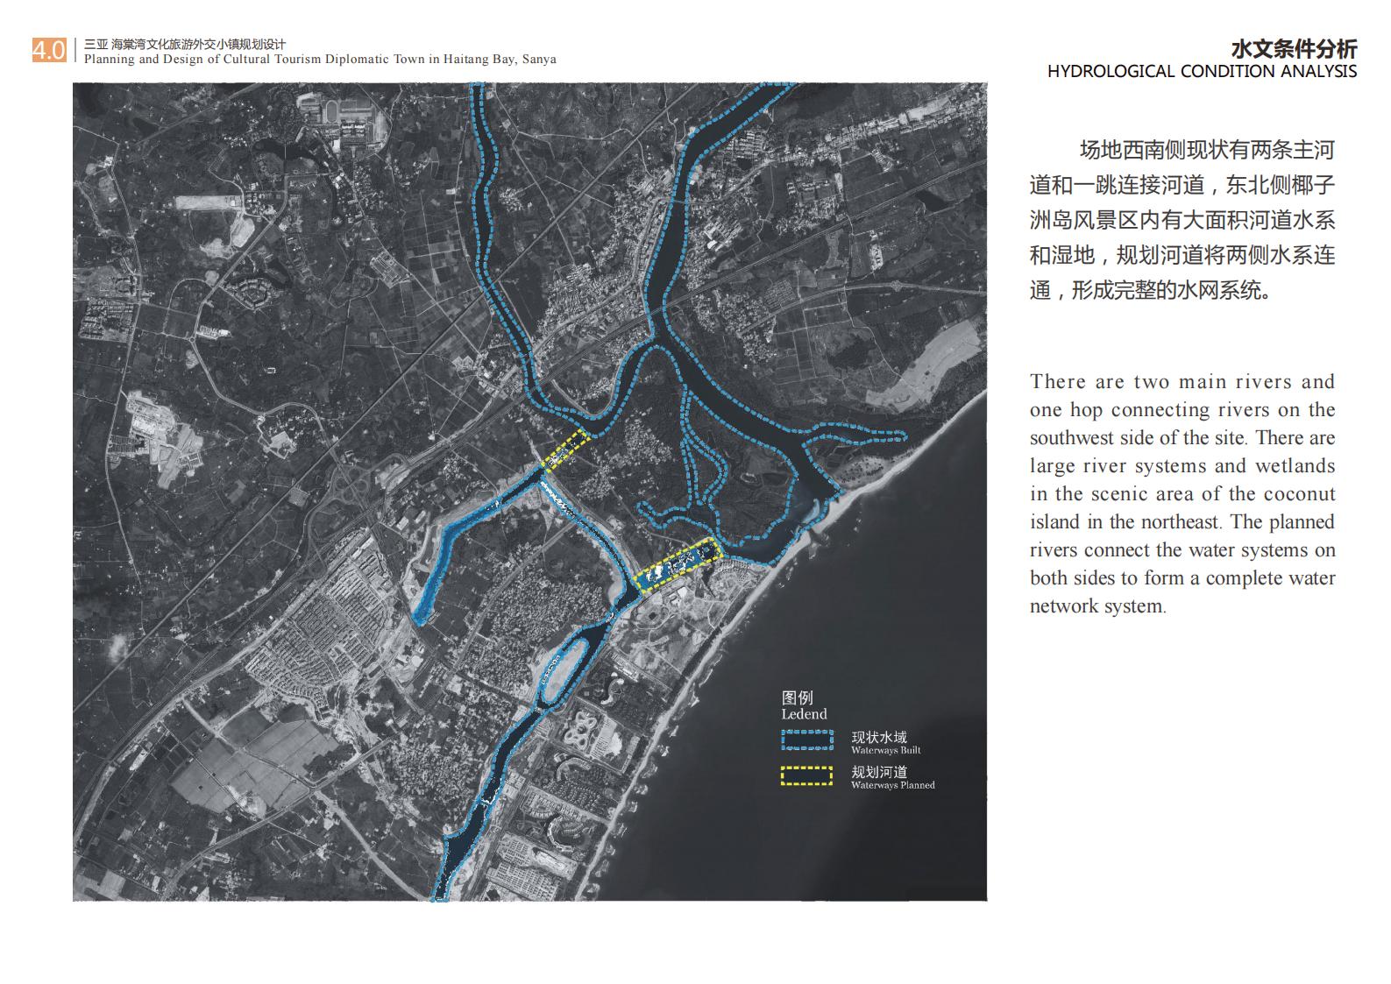Click the large yellow planned river box near the coast
Screen dimensions: 1391x984
[x=678, y=566]
